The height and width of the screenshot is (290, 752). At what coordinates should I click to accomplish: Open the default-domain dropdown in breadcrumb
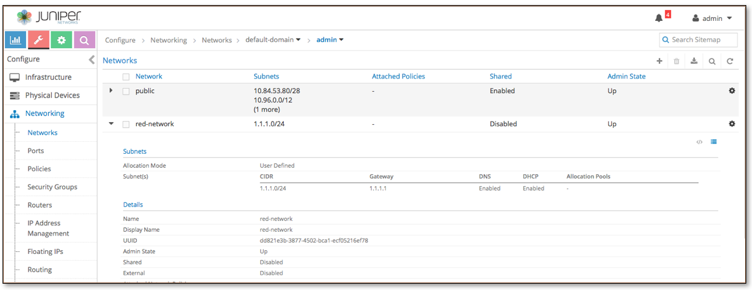click(x=273, y=40)
